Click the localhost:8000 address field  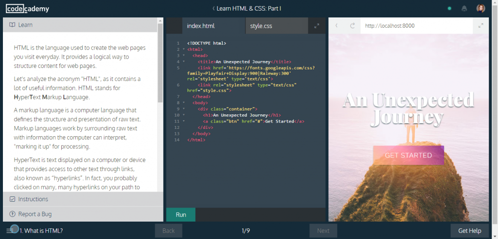pos(417,26)
